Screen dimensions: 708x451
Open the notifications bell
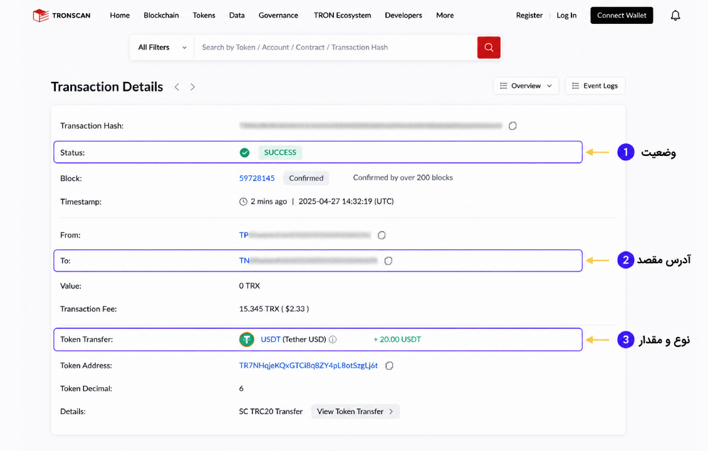675,16
